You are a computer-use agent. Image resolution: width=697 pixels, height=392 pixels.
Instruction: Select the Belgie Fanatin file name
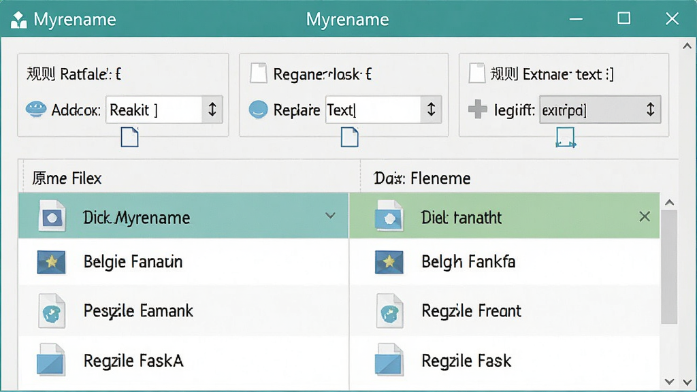(x=133, y=262)
